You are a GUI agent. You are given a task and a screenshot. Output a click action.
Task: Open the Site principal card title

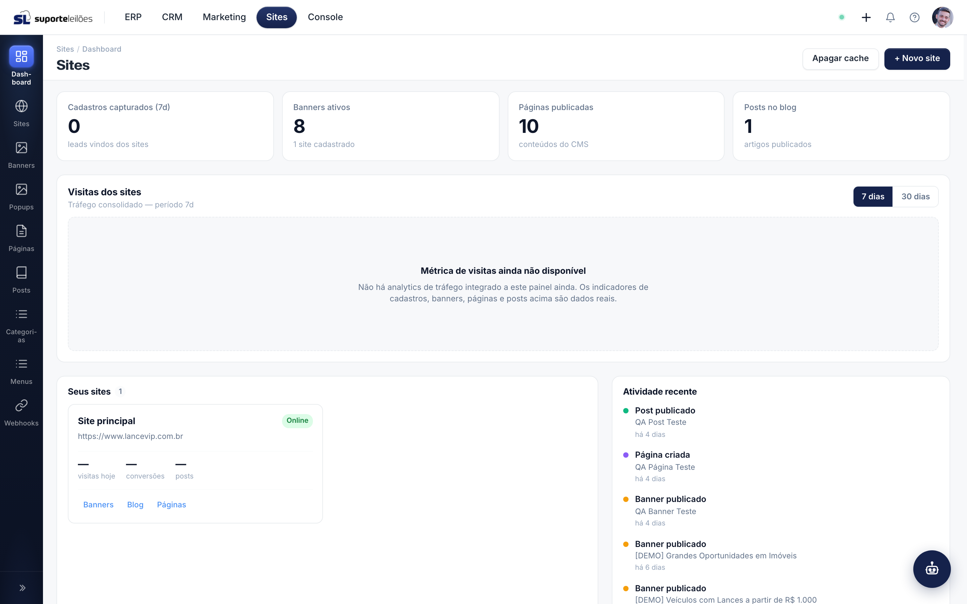point(106,421)
